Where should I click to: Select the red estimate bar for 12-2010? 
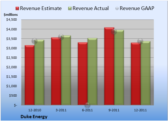[30, 75]
